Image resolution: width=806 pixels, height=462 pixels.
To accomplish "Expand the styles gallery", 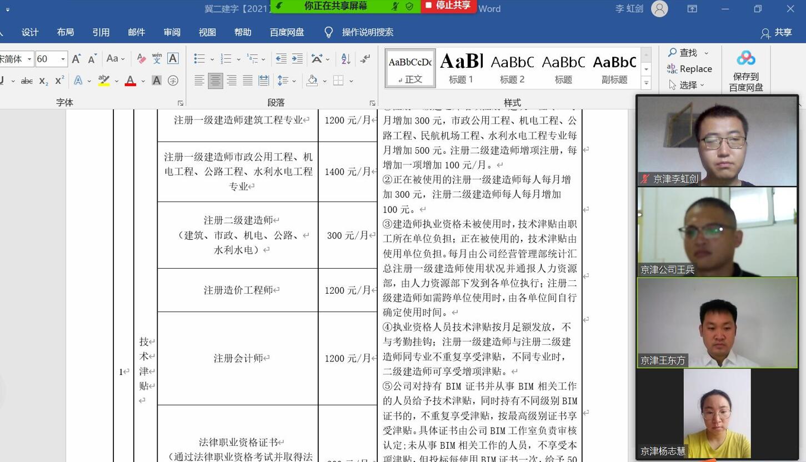I will pos(646,83).
